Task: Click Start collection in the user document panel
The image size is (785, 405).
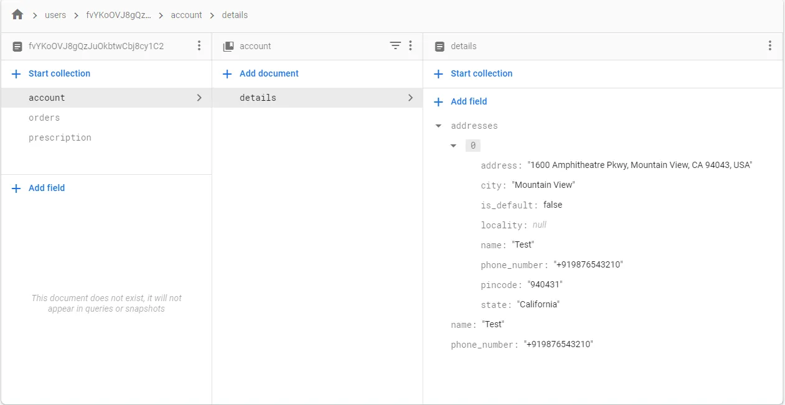Action: 59,73
